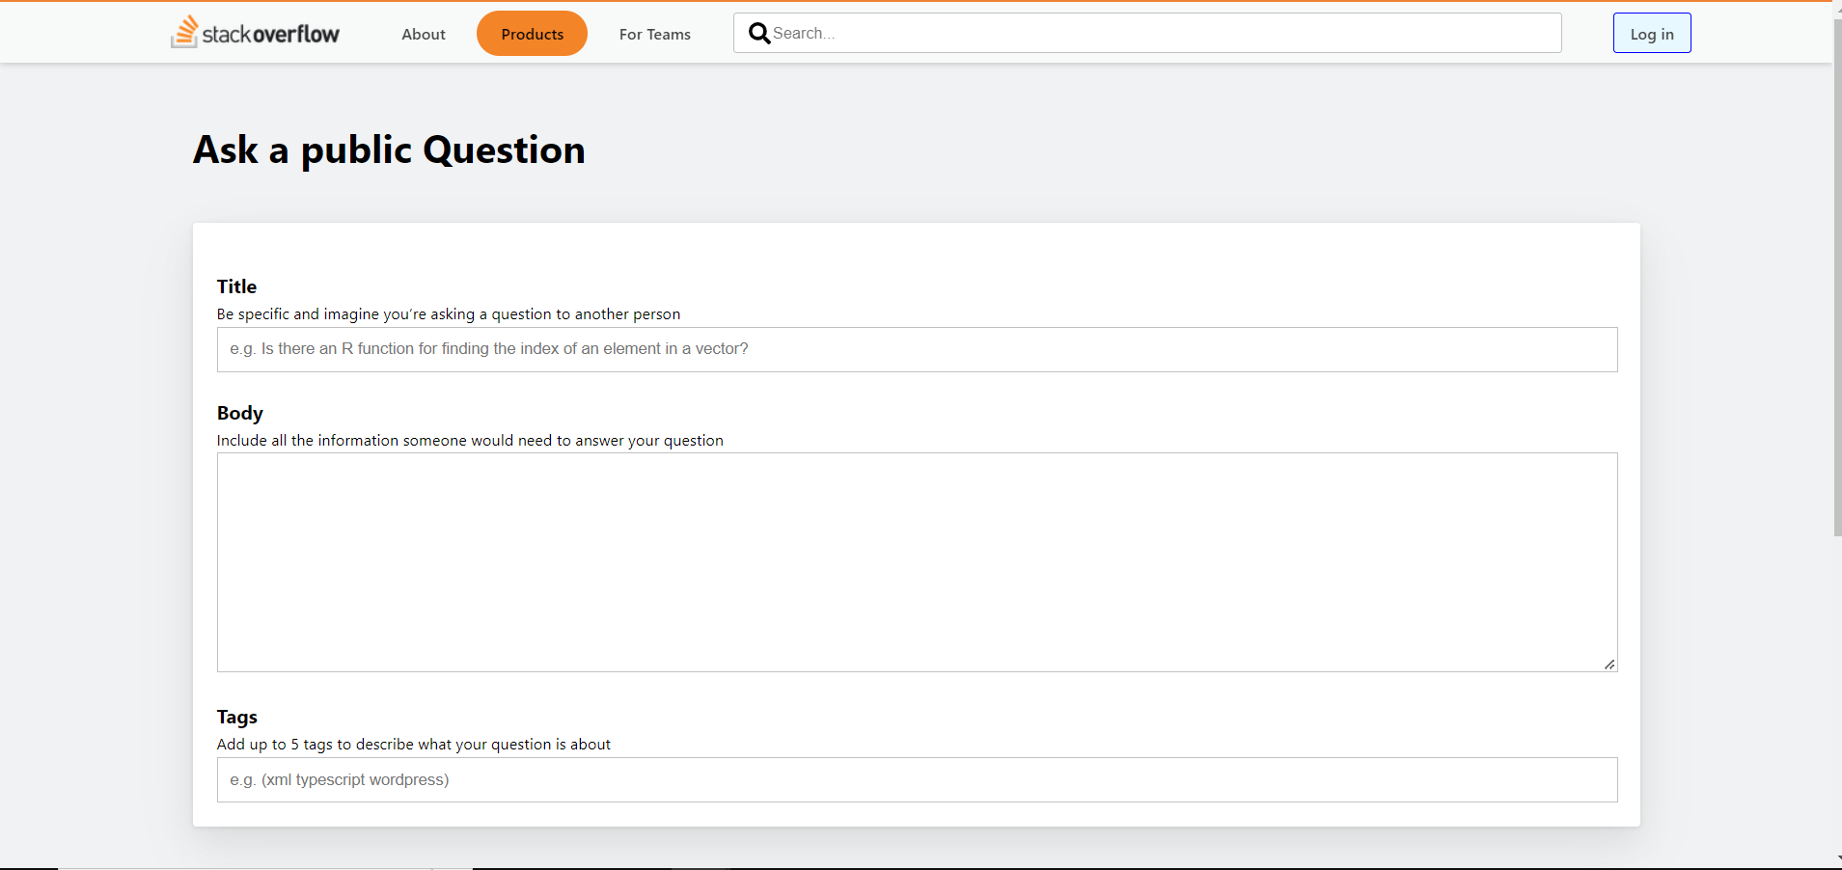Click the bold Title label
The width and height of the screenshot is (1842, 870).
(236, 286)
